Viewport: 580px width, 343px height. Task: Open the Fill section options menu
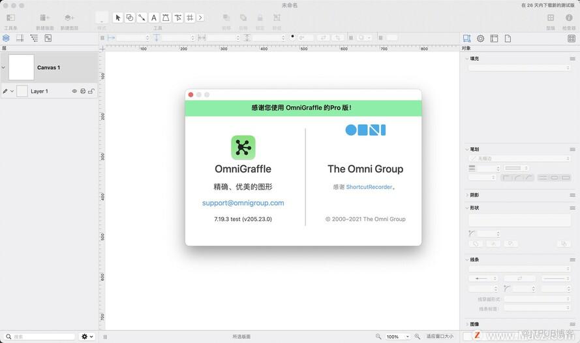click(572, 59)
